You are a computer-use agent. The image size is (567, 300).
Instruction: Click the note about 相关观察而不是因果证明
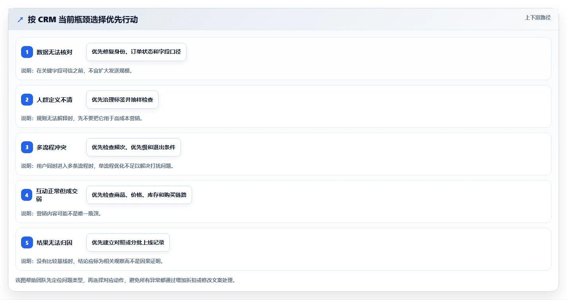(x=92, y=261)
